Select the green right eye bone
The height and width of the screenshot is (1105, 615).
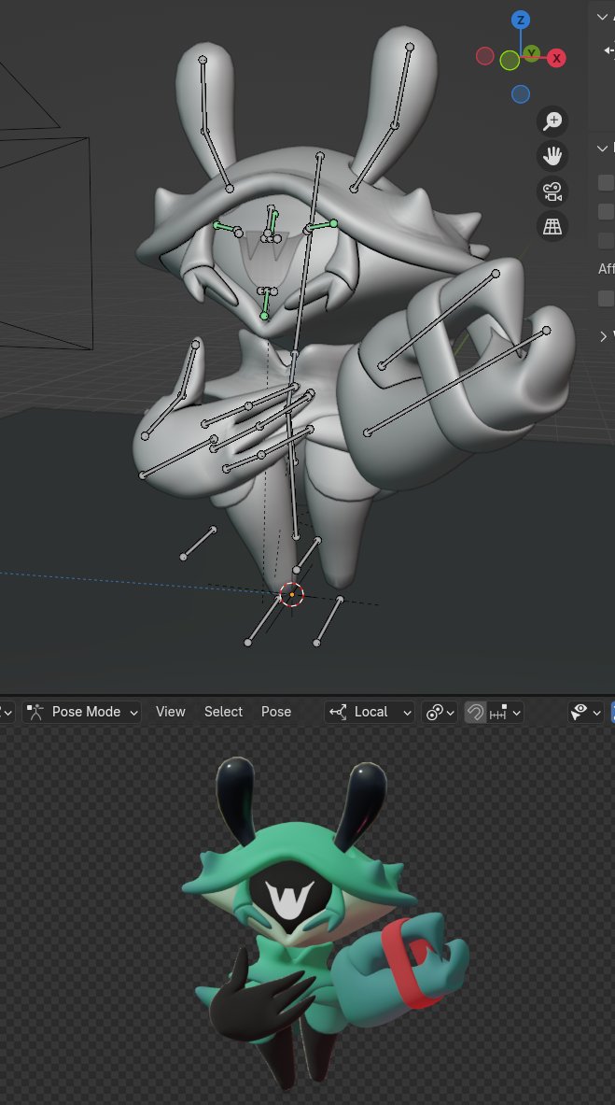(320, 226)
